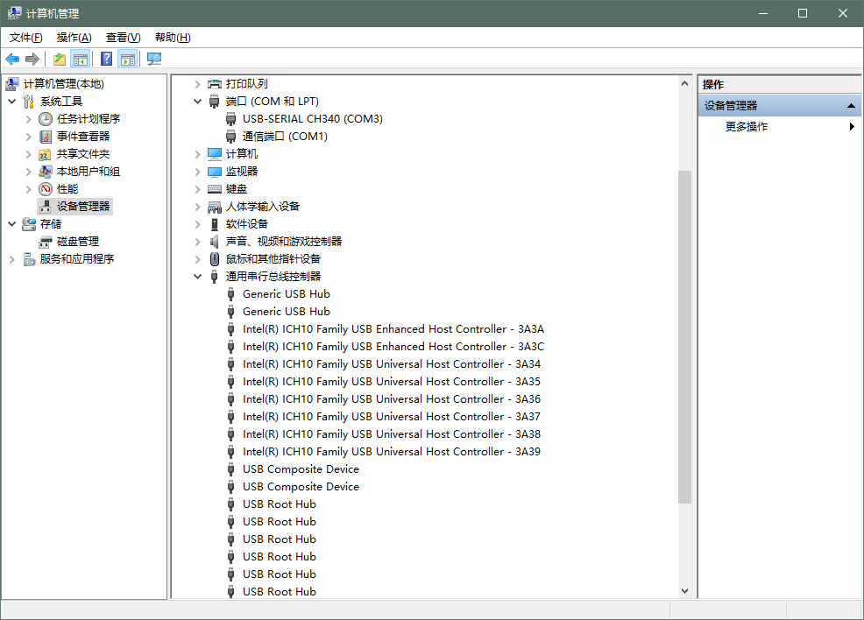Screen dimensions: 864x620
Task: Expand the 事件查看器 node
Action: [x=28, y=137]
